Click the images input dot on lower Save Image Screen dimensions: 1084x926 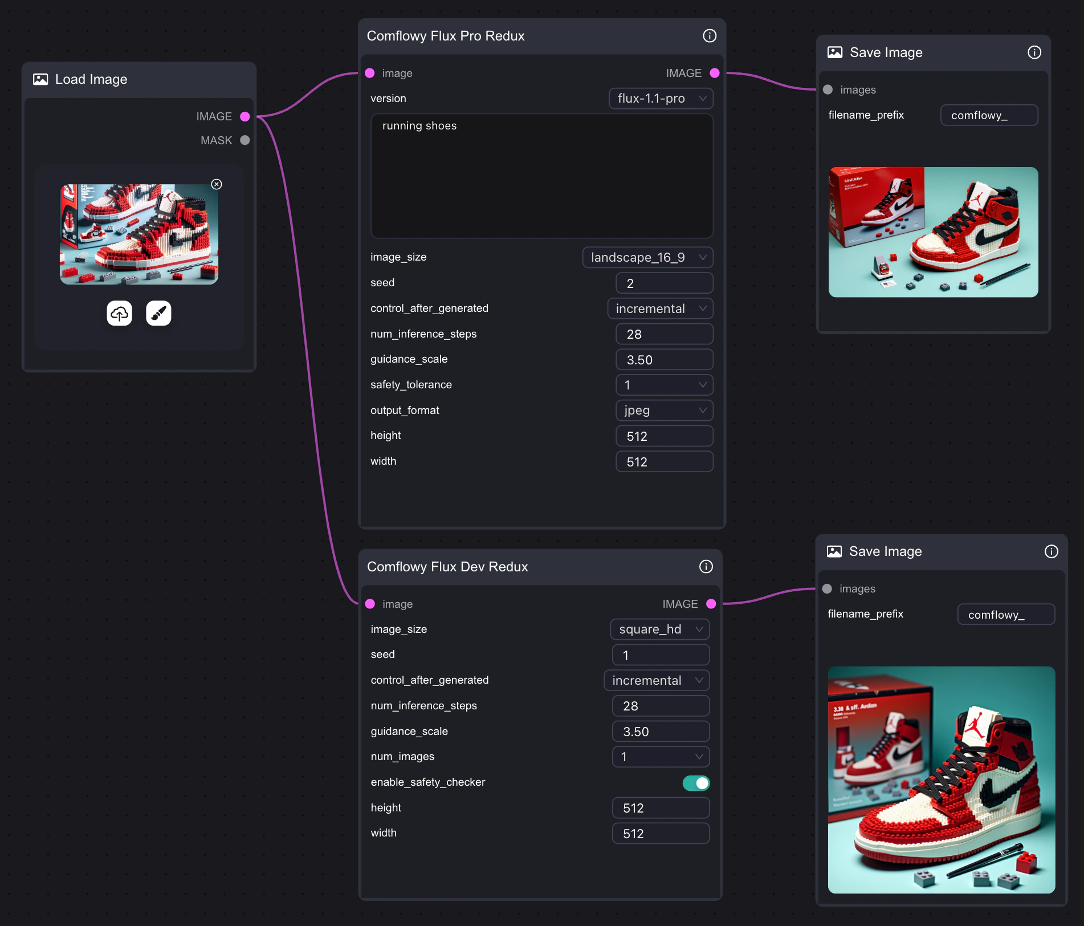[828, 588]
